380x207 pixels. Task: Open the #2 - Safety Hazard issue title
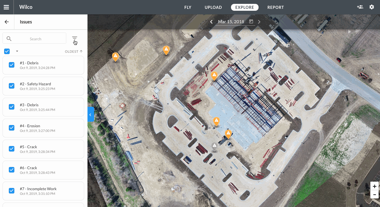pos(35,84)
